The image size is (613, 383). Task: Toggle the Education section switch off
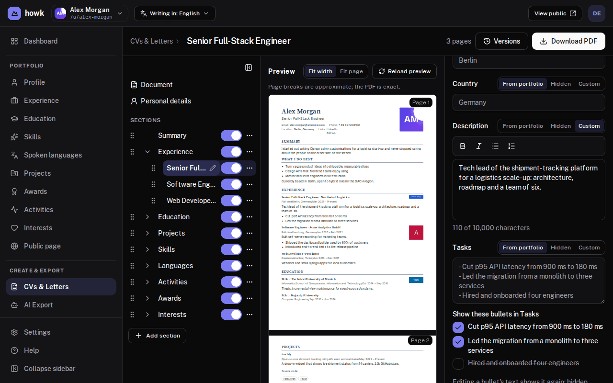[x=231, y=217]
